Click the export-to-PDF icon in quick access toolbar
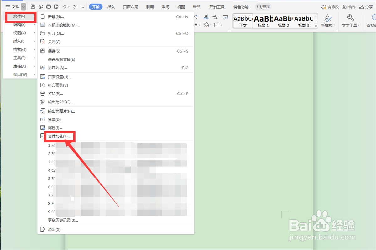 point(41,7)
